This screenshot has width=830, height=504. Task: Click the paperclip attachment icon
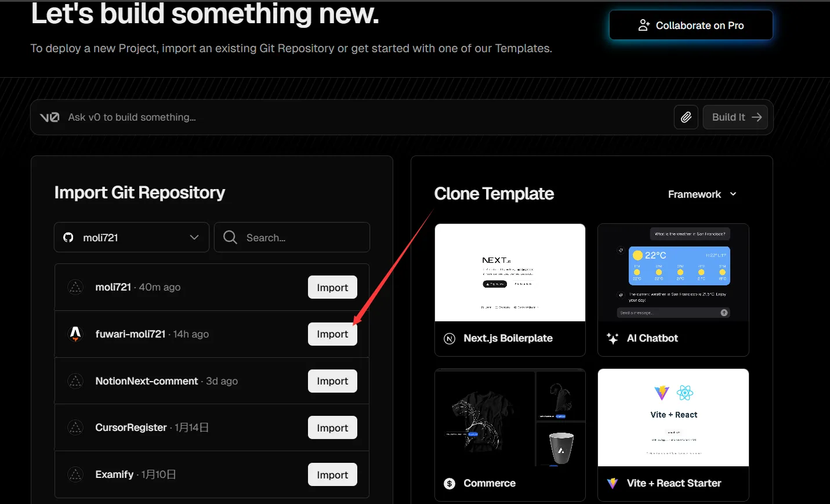[686, 117]
